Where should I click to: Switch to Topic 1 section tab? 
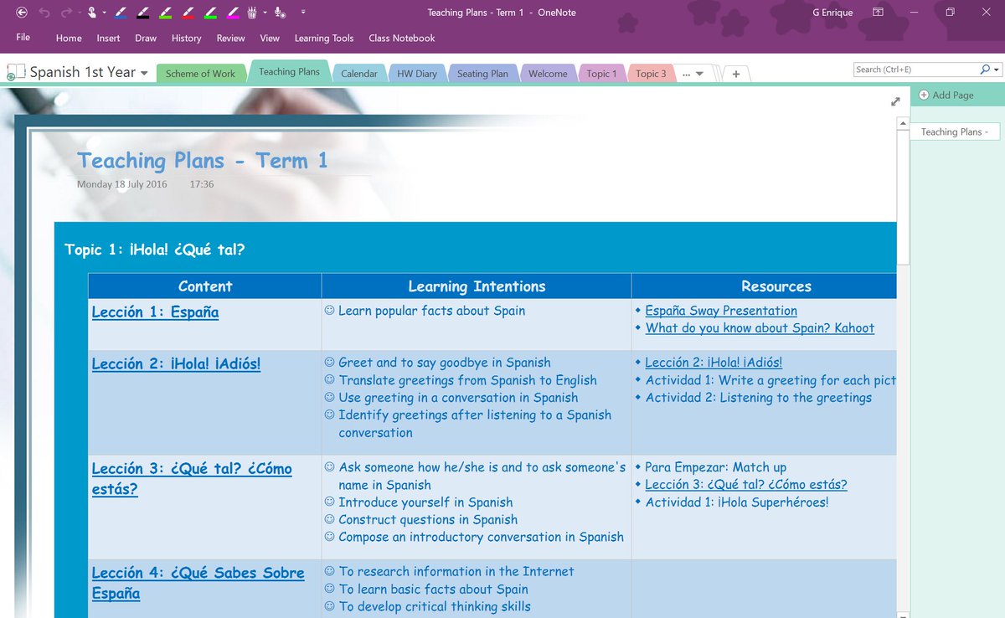click(601, 74)
